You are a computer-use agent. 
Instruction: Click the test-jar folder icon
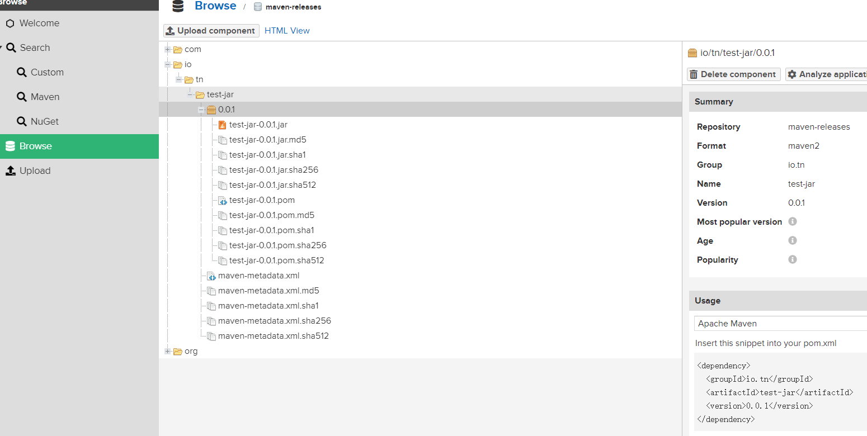200,94
